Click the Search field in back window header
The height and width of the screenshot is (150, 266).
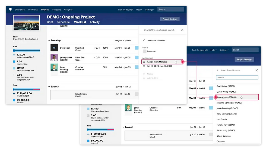(x=245, y=50)
